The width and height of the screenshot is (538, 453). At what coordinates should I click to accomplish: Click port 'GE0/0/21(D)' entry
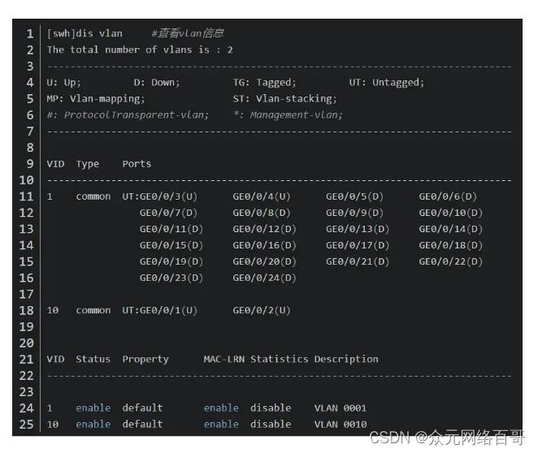click(x=358, y=261)
